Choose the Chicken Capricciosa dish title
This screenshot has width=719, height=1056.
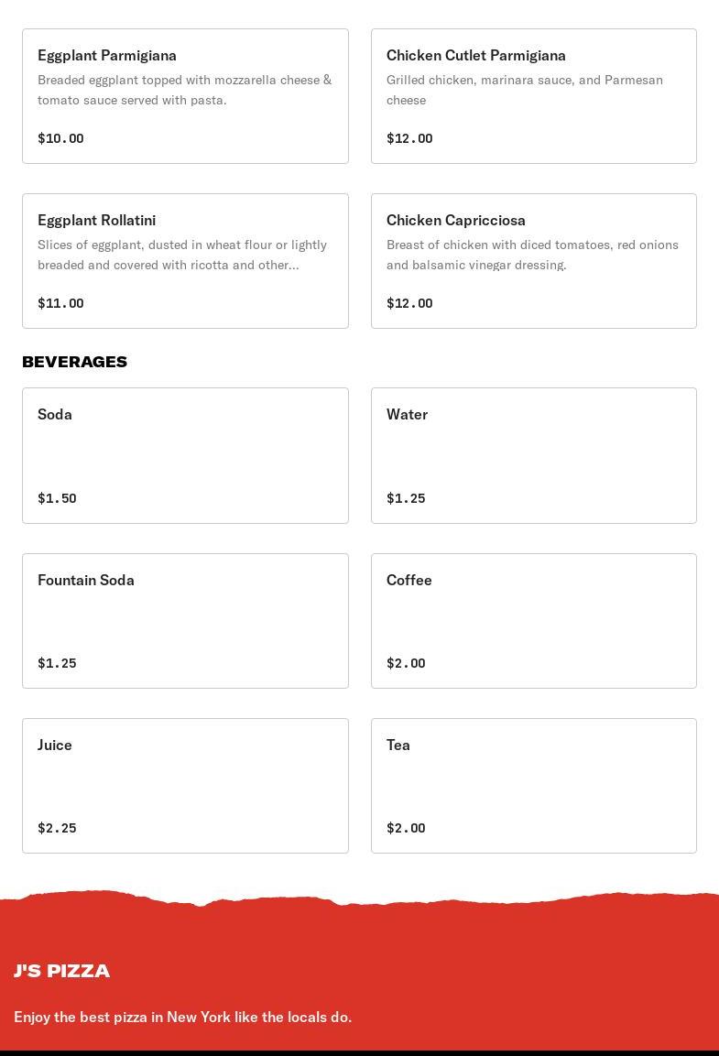tap(456, 220)
